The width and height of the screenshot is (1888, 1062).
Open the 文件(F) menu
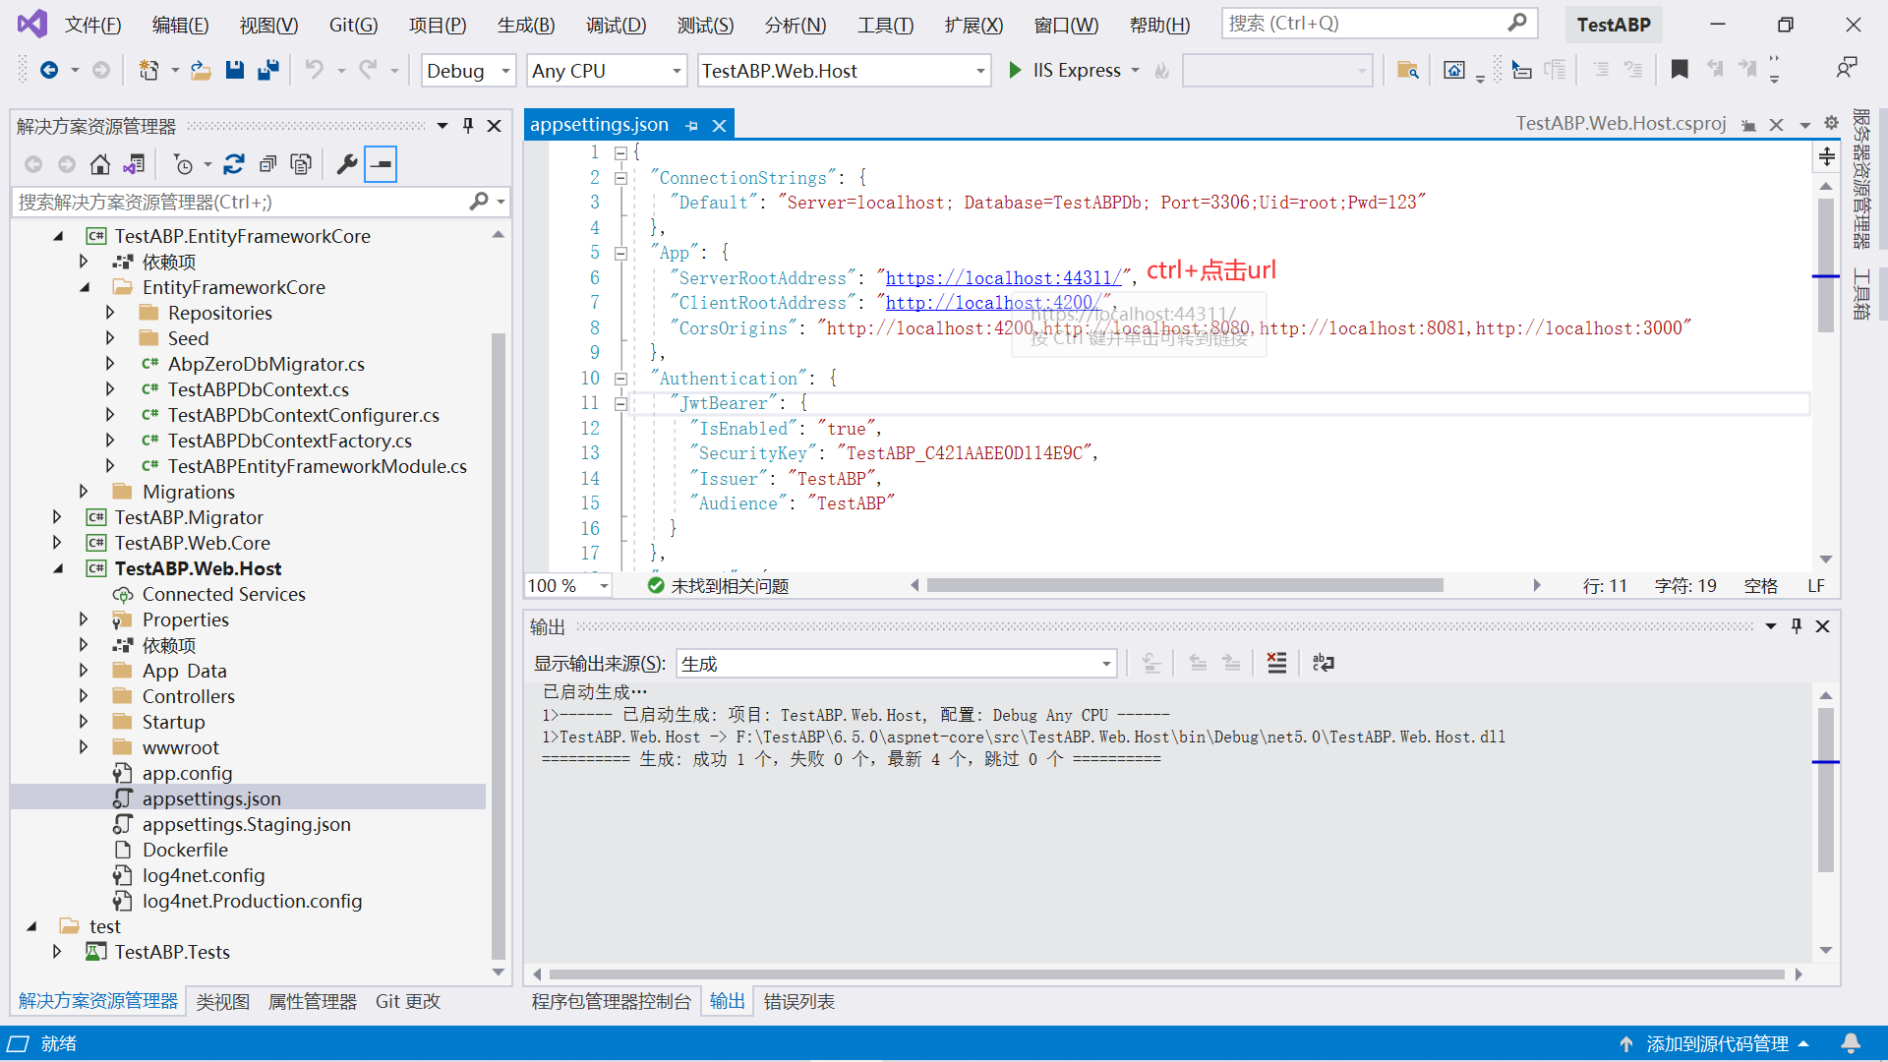[92, 25]
